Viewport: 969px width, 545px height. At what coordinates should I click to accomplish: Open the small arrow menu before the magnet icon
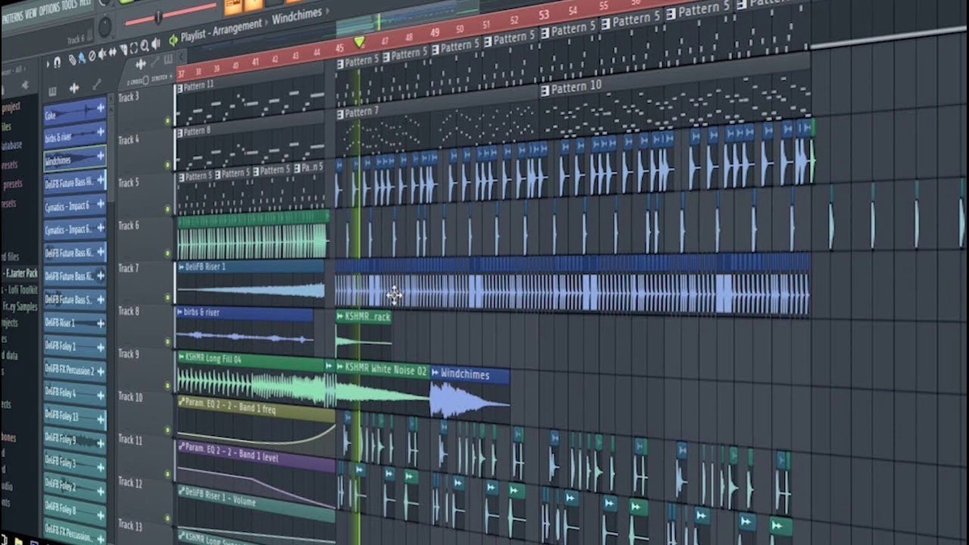pos(48,65)
